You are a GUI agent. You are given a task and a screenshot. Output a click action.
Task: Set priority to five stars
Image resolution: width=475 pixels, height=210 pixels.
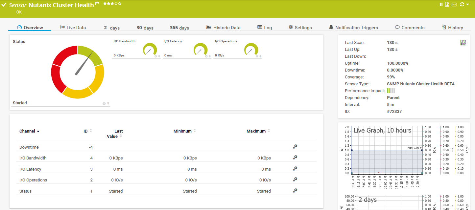click(x=120, y=3)
